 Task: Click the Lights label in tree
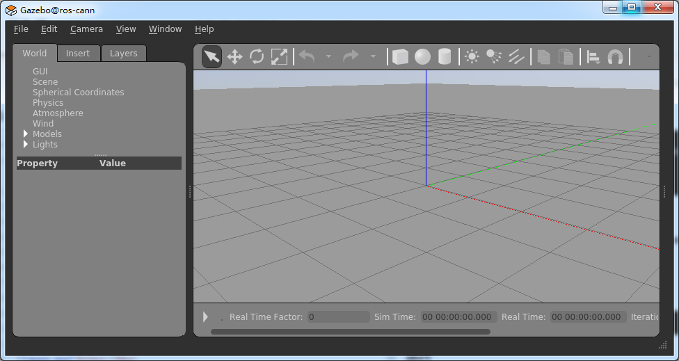45,144
